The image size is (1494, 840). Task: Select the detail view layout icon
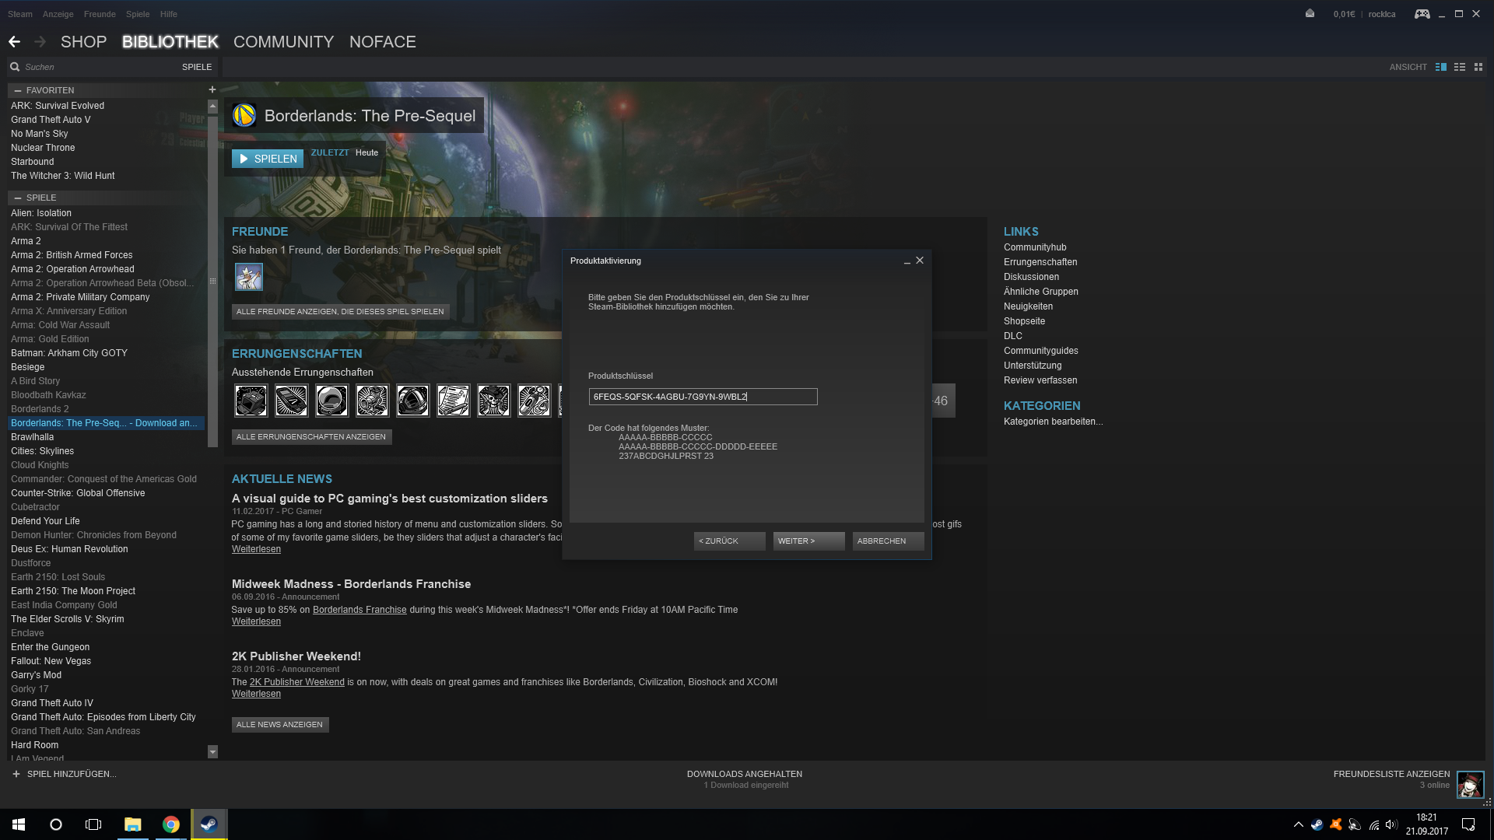(x=1441, y=67)
